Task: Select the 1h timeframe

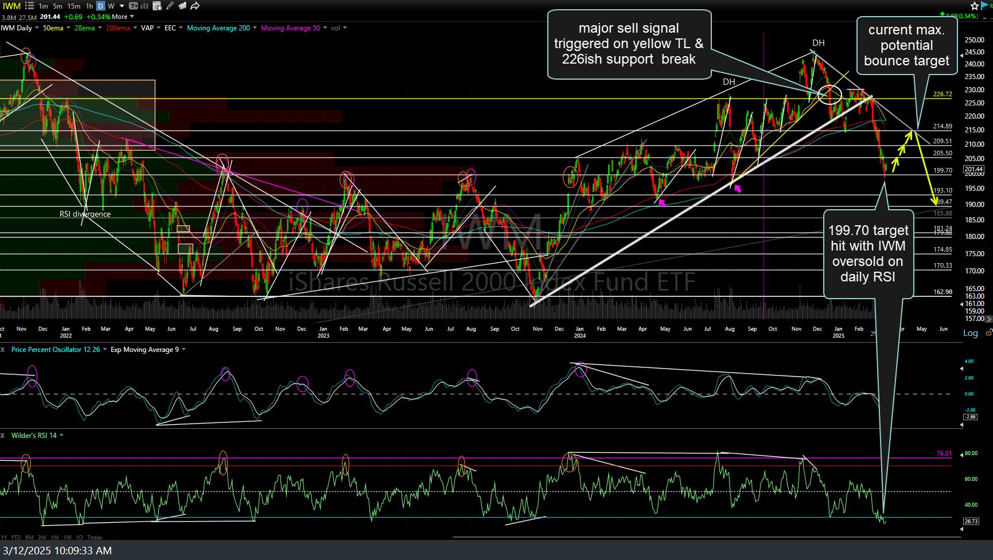Action: [89, 6]
